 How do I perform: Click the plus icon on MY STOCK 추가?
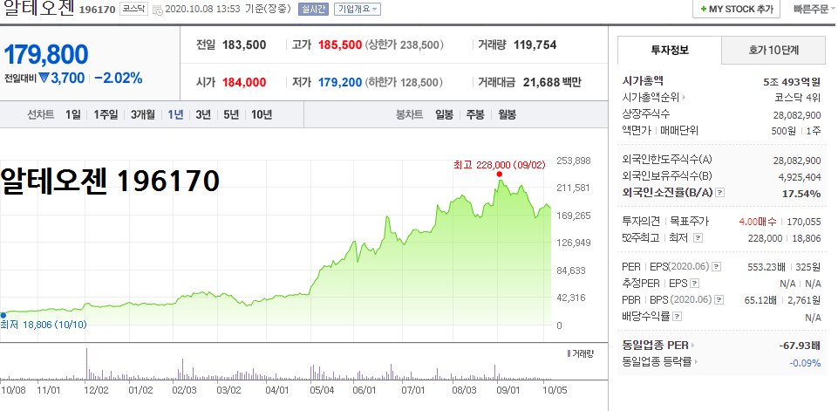(704, 9)
